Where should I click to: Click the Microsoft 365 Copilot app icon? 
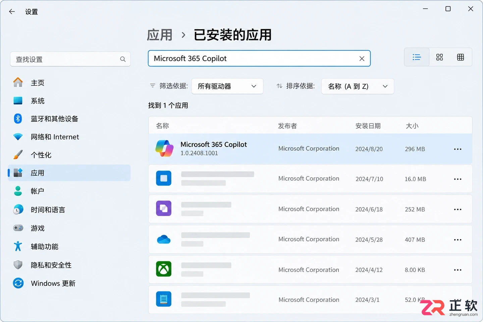click(164, 149)
